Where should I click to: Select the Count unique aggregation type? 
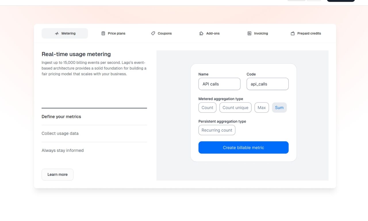click(x=235, y=108)
